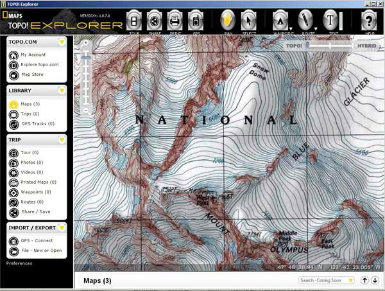Choose the Waypoint tool

click(280, 19)
